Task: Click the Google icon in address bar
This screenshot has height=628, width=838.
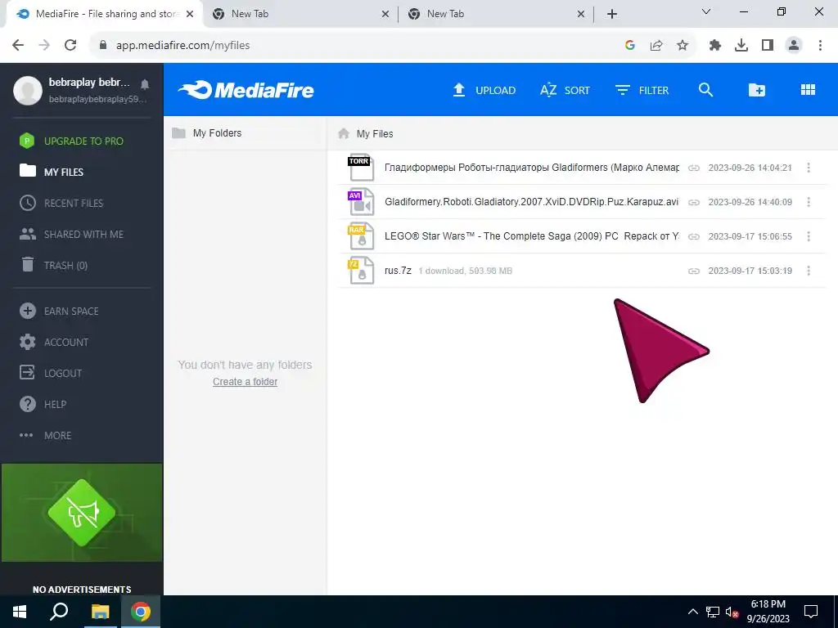Action: [630, 46]
